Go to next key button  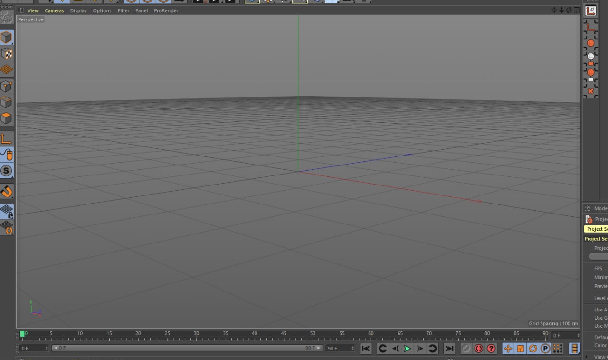(432, 349)
